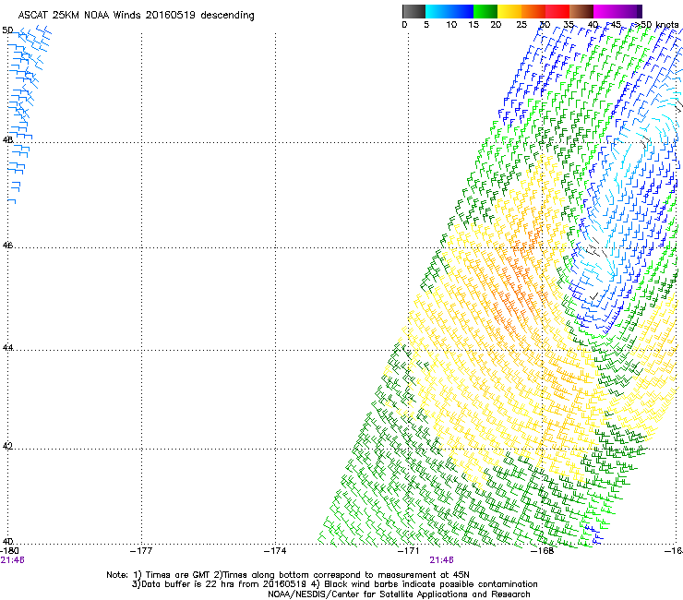The image size is (683, 600).
Task: Click the latitude label '44'
Action: pyautogui.click(x=7, y=348)
